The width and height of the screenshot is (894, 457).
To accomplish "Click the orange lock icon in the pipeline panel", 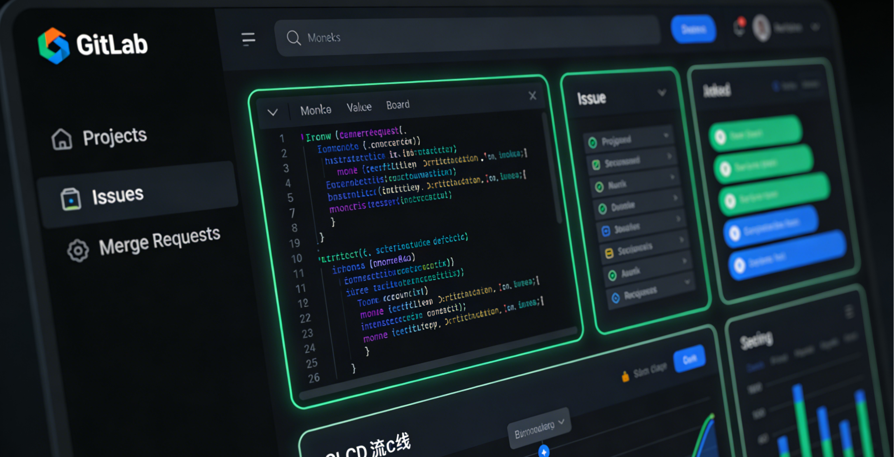I will point(625,376).
